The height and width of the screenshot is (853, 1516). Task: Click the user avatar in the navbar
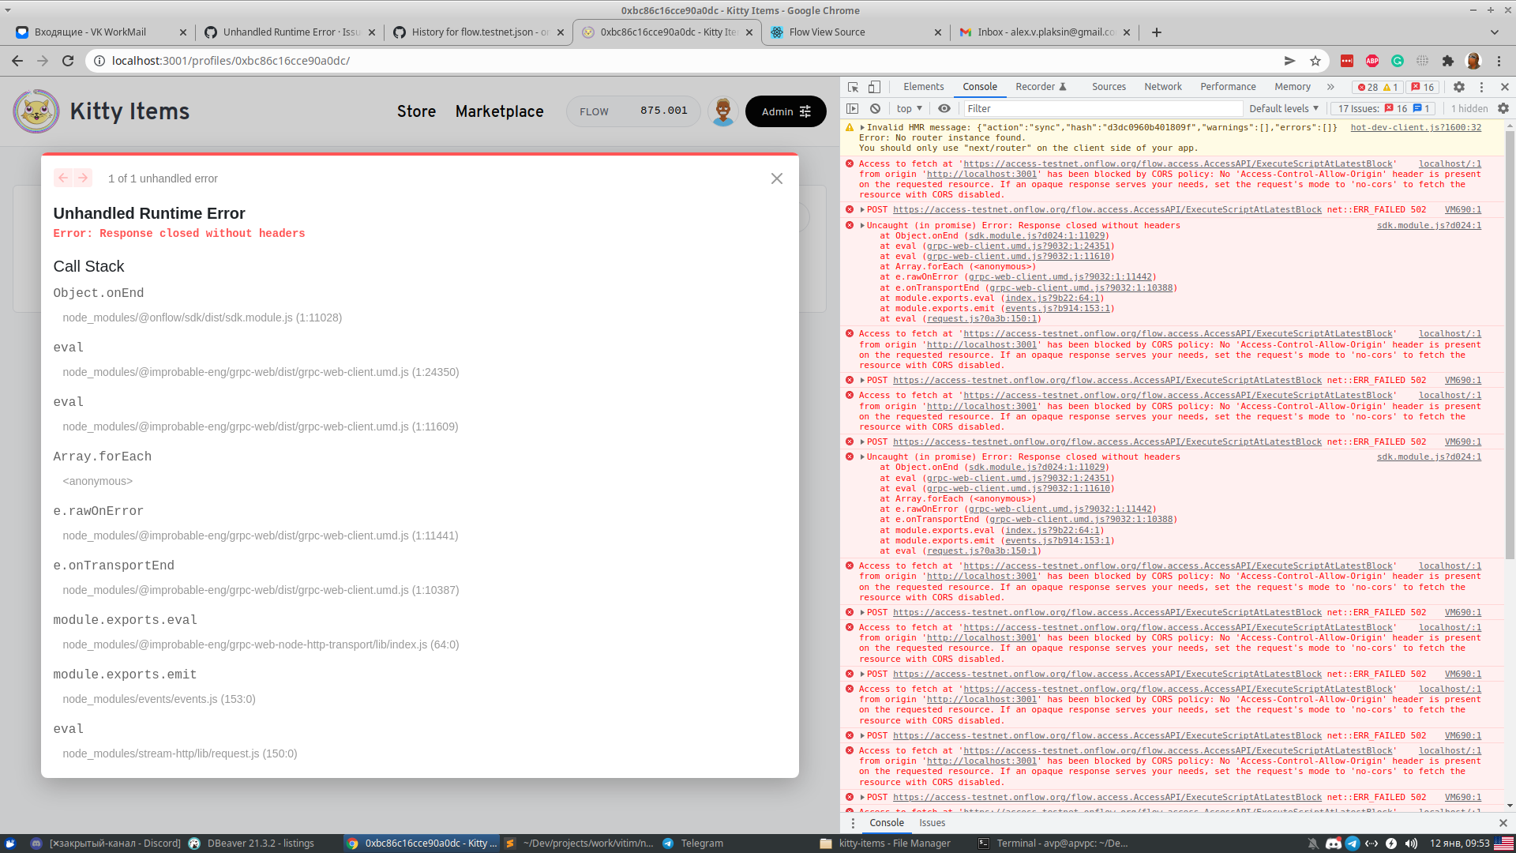[x=722, y=111]
